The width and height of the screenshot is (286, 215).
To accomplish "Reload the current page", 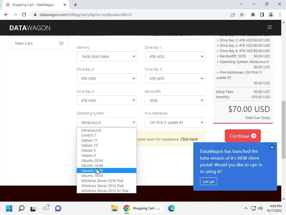I will 24,15.
